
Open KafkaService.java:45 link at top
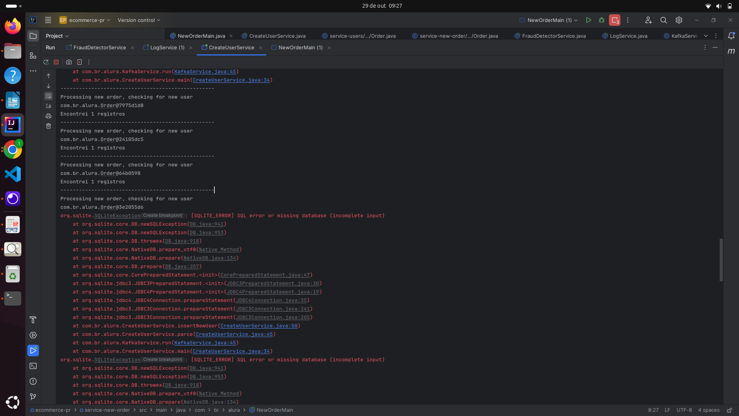[205, 72]
